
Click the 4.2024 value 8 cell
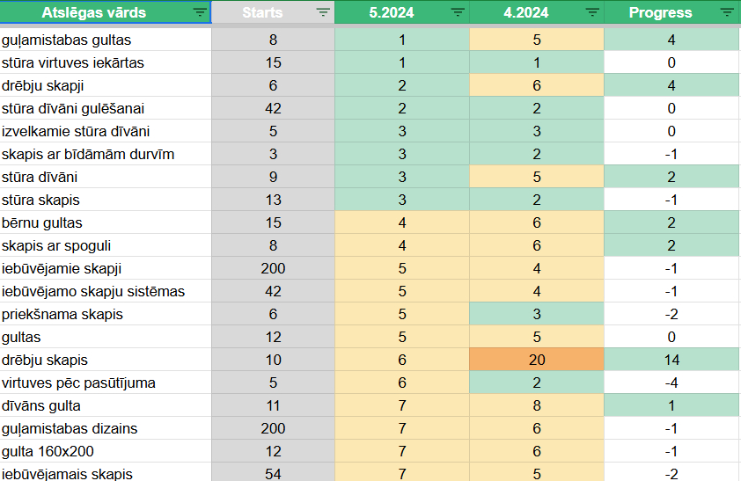tap(537, 406)
